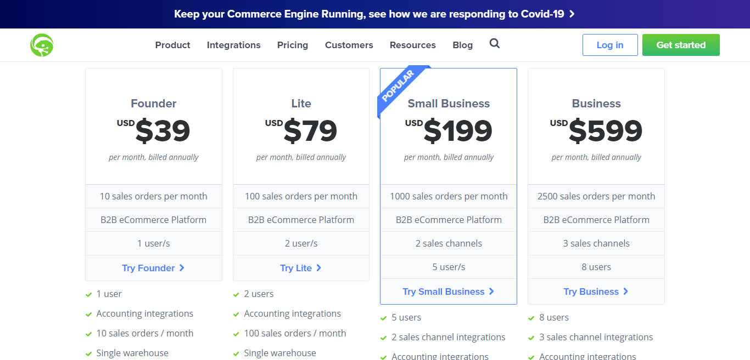
Task: Go to the Pricing page
Action: pos(293,45)
